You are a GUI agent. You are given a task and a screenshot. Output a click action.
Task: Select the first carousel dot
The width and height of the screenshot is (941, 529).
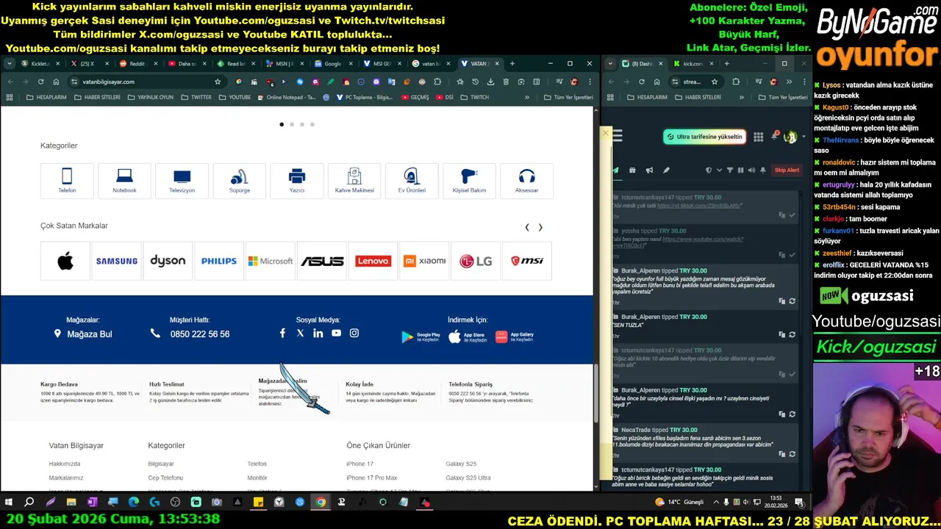282,125
